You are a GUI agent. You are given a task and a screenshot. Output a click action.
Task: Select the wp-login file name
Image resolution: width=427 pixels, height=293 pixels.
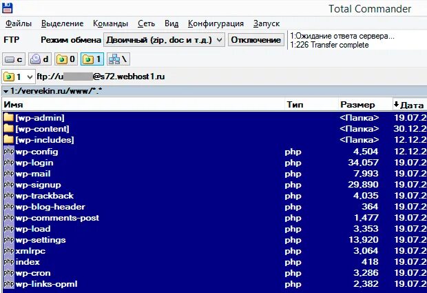click(34, 163)
